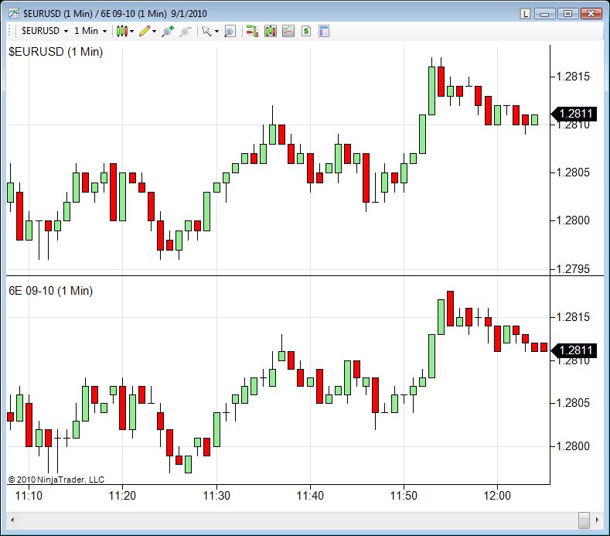
Task: Click the zoom out icon
Action: 186,31
